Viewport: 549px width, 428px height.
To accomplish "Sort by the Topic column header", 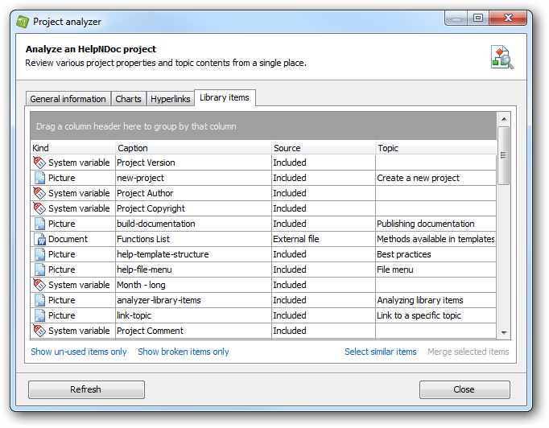I will point(436,148).
